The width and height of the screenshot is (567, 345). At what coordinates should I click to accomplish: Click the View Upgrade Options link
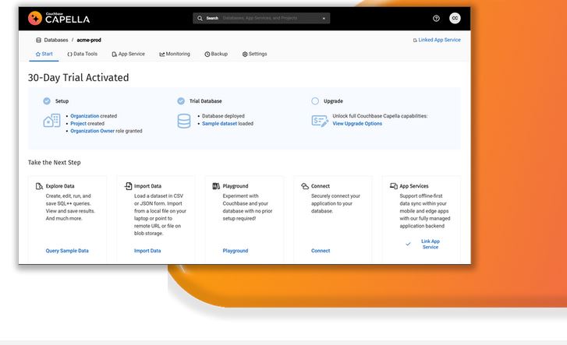click(x=357, y=124)
